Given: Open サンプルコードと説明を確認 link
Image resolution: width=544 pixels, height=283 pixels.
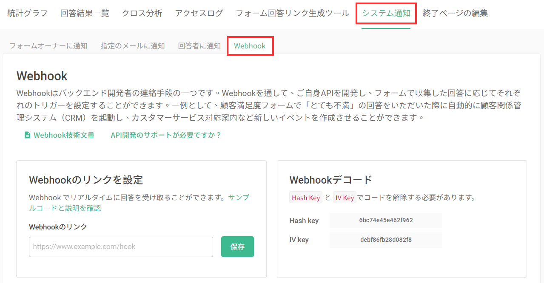Looking at the screenshot, I should [x=139, y=203].
